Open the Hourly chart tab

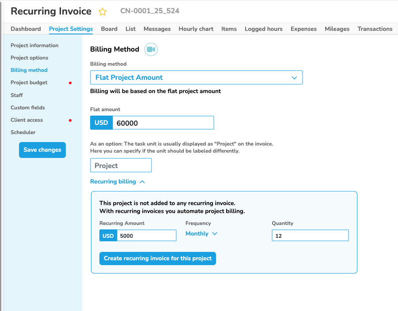(x=196, y=29)
